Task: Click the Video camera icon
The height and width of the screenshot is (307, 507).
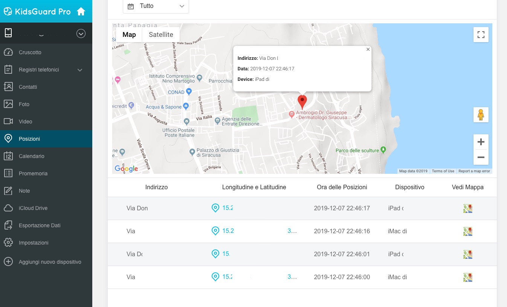Action: click(x=8, y=122)
